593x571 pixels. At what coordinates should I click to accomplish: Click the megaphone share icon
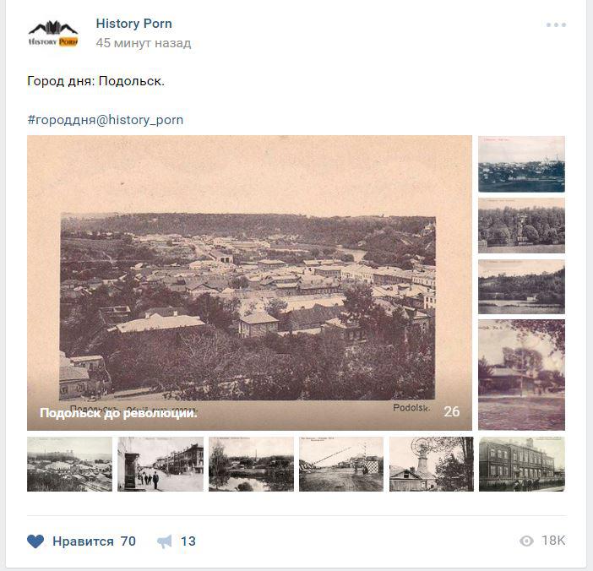[x=164, y=541]
